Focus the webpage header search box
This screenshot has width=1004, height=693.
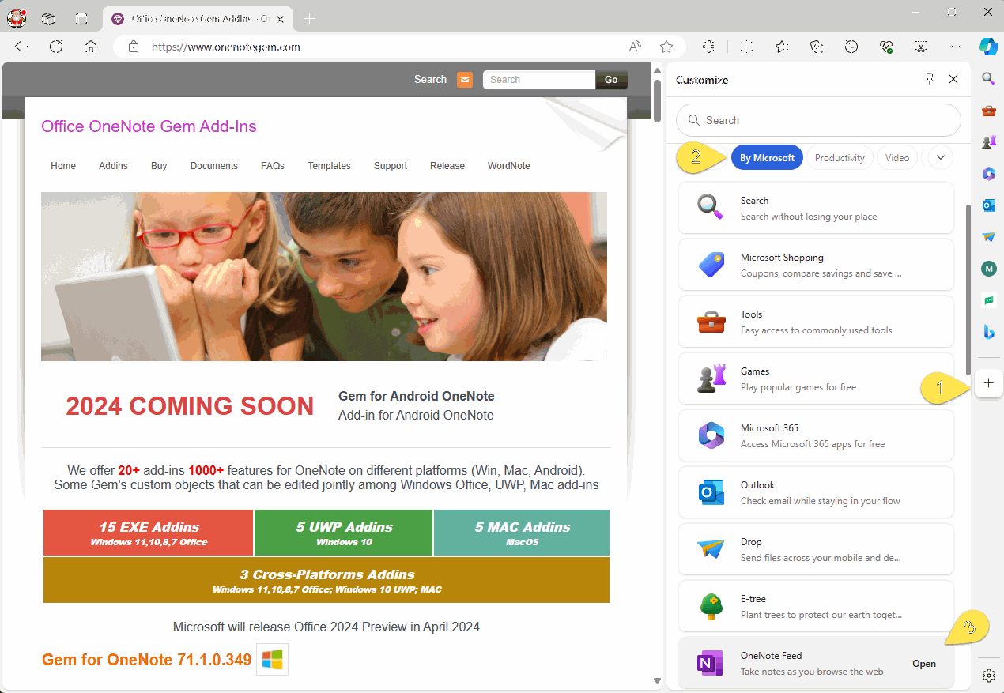pos(539,80)
